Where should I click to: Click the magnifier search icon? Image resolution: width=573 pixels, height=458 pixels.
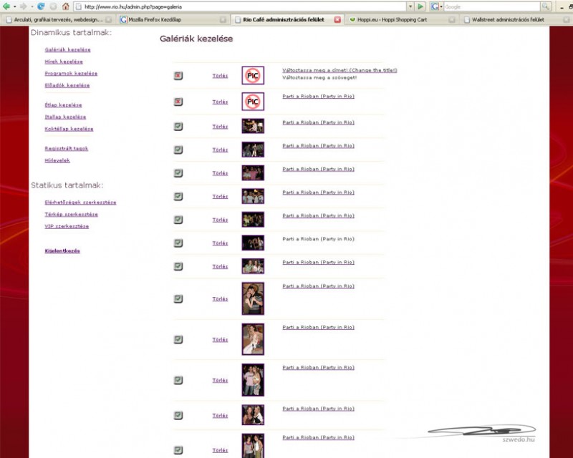tap(546, 6)
